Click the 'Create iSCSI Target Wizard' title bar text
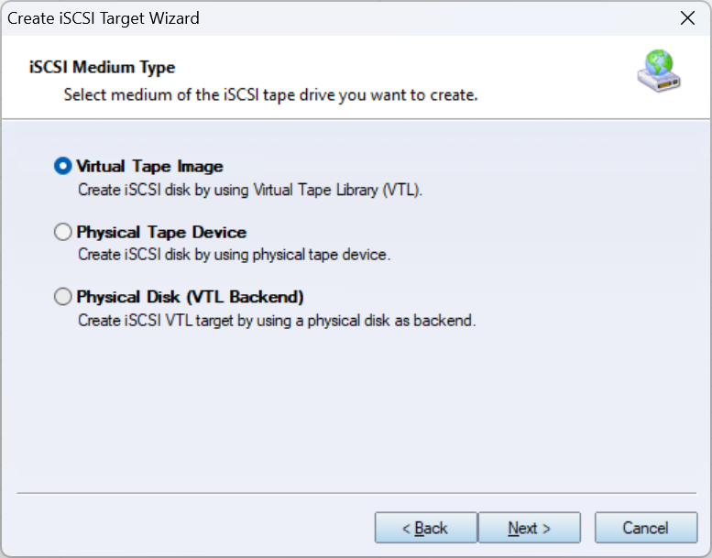 click(104, 18)
